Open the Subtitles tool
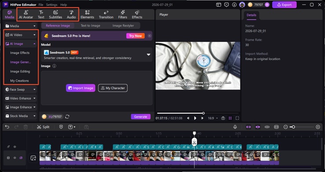Image resolution: width=325 pixels, height=172 pixels. pyautogui.click(x=55, y=15)
